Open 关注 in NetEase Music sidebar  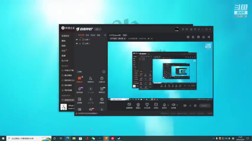[x=64, y=51]
